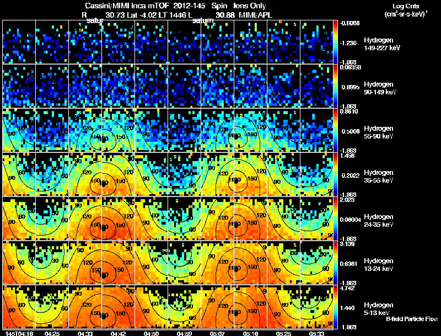Click the 145T04:16 start time label
The width and height of the screenshot is (441, 336).
tap(19, 334)
